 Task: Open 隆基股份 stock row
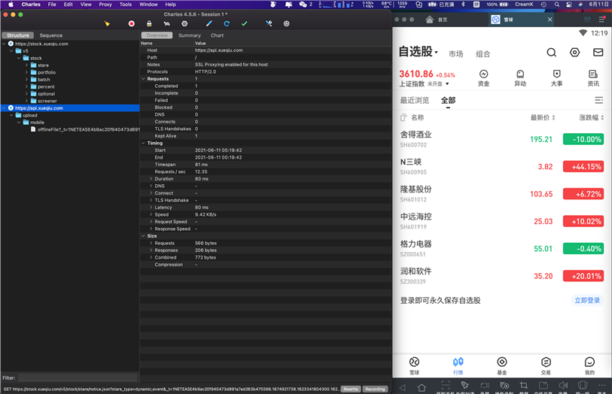click(502, 194)
